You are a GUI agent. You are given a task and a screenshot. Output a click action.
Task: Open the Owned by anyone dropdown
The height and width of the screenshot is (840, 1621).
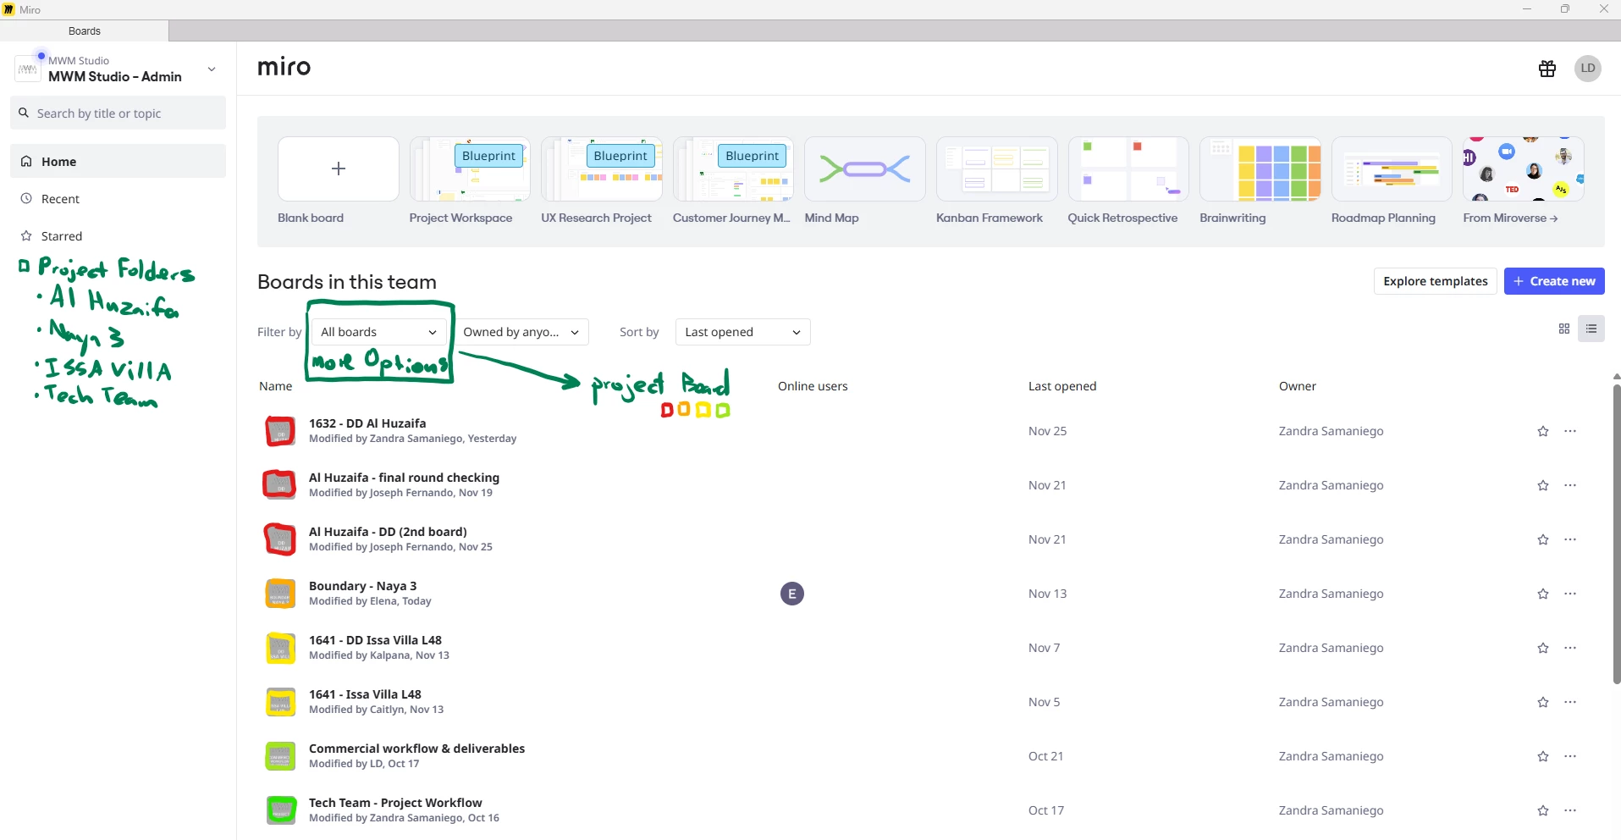521,332
